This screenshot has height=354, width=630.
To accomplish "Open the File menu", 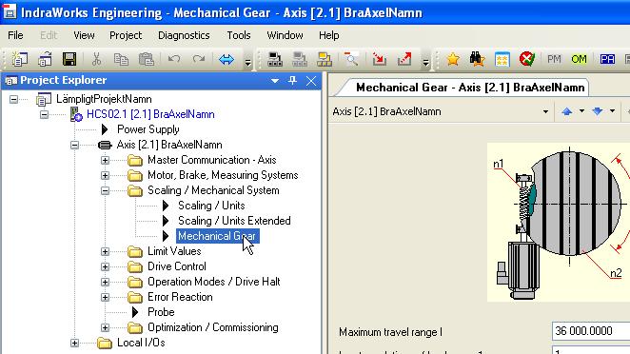I will [x=15, y=35].
